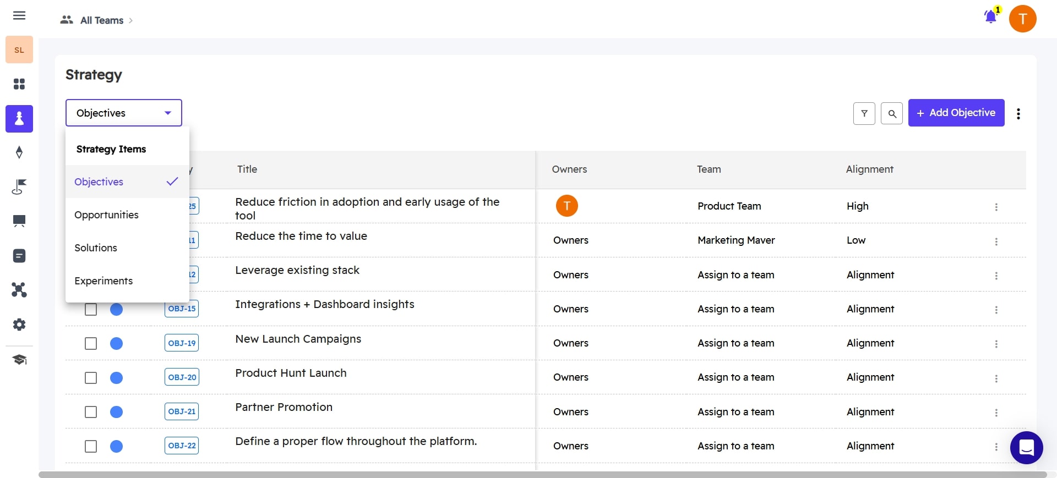Open row menu for Product Hunt Launch
The height and width of the screenshot is (478, 1057).
click(x=996, y=378)
